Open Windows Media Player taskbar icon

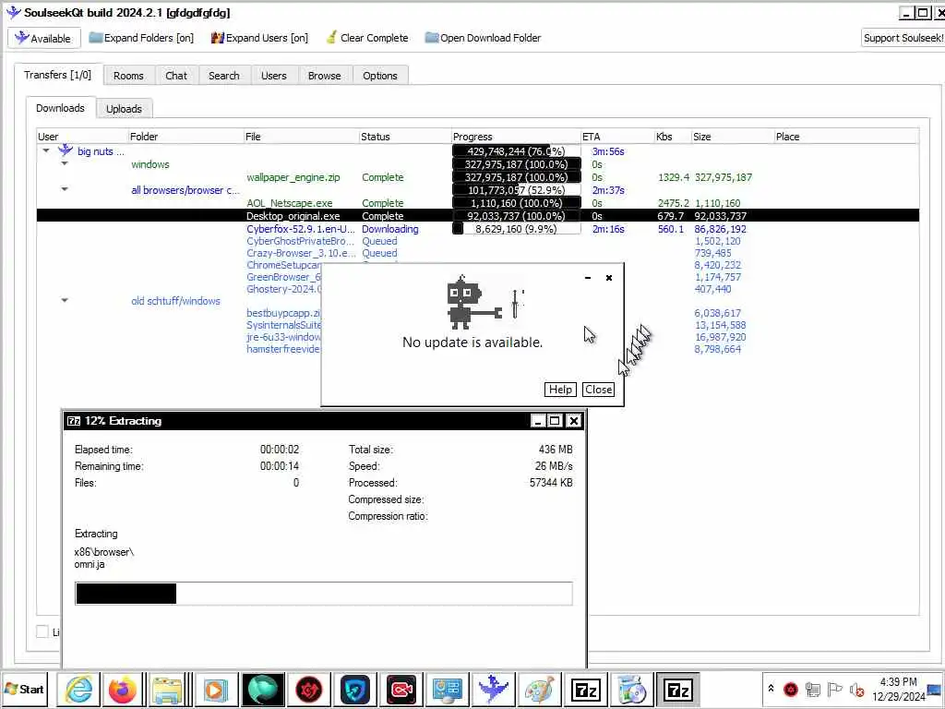pyautogui.click(x=214, y=689)
